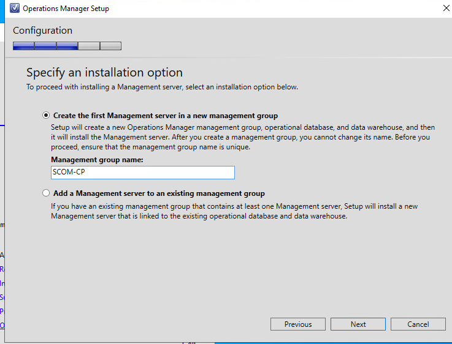Click description starting 'Setup will create a new Operations Manager'
This screenshot has width=452, height=344.
click(x=243, y=137)
